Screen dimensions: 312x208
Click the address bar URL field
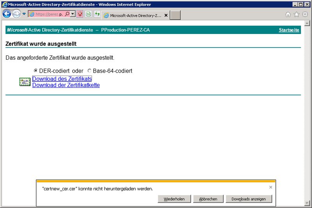tap(49, 14)
